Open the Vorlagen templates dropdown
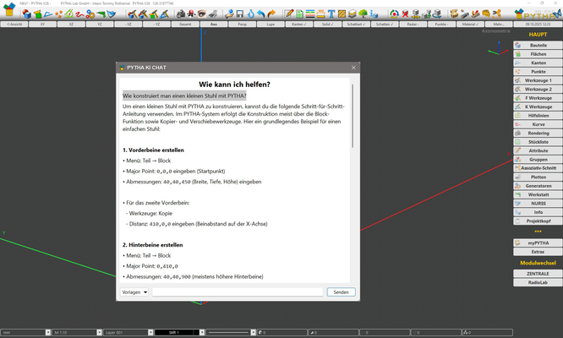 point(134,292)
